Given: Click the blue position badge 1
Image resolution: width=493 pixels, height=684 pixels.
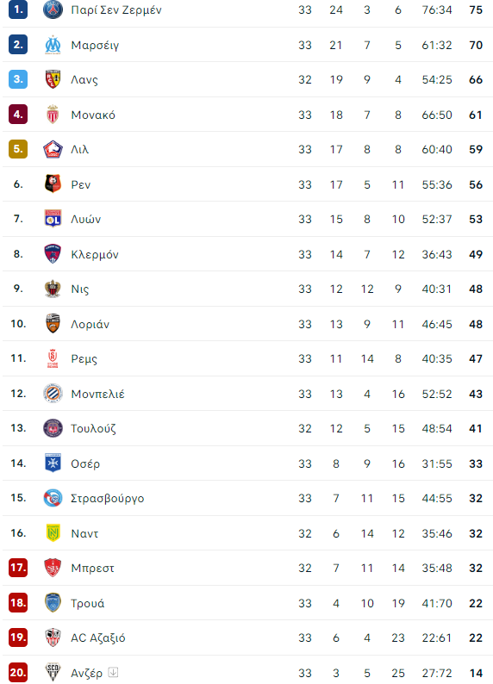Looking at the screenshot, I should (x=18, y=9).
